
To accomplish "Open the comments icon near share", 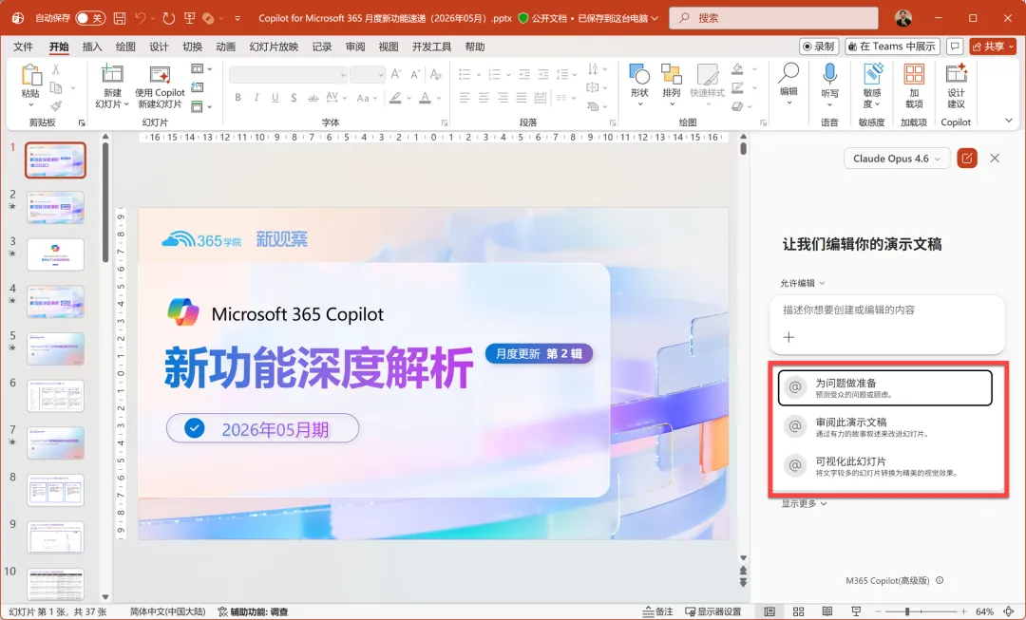I will point(955,47).
